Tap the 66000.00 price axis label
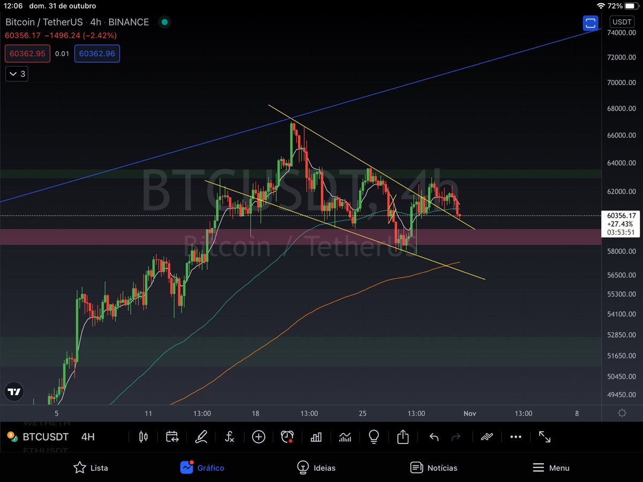643x482 pixels. click(x=622, y=135)
